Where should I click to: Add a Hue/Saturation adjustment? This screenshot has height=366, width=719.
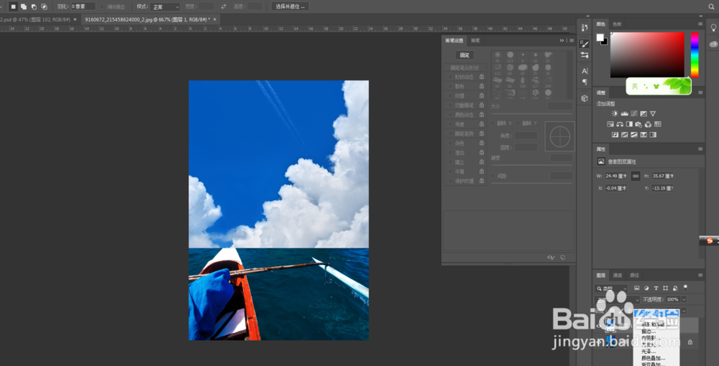click(610, 124)
